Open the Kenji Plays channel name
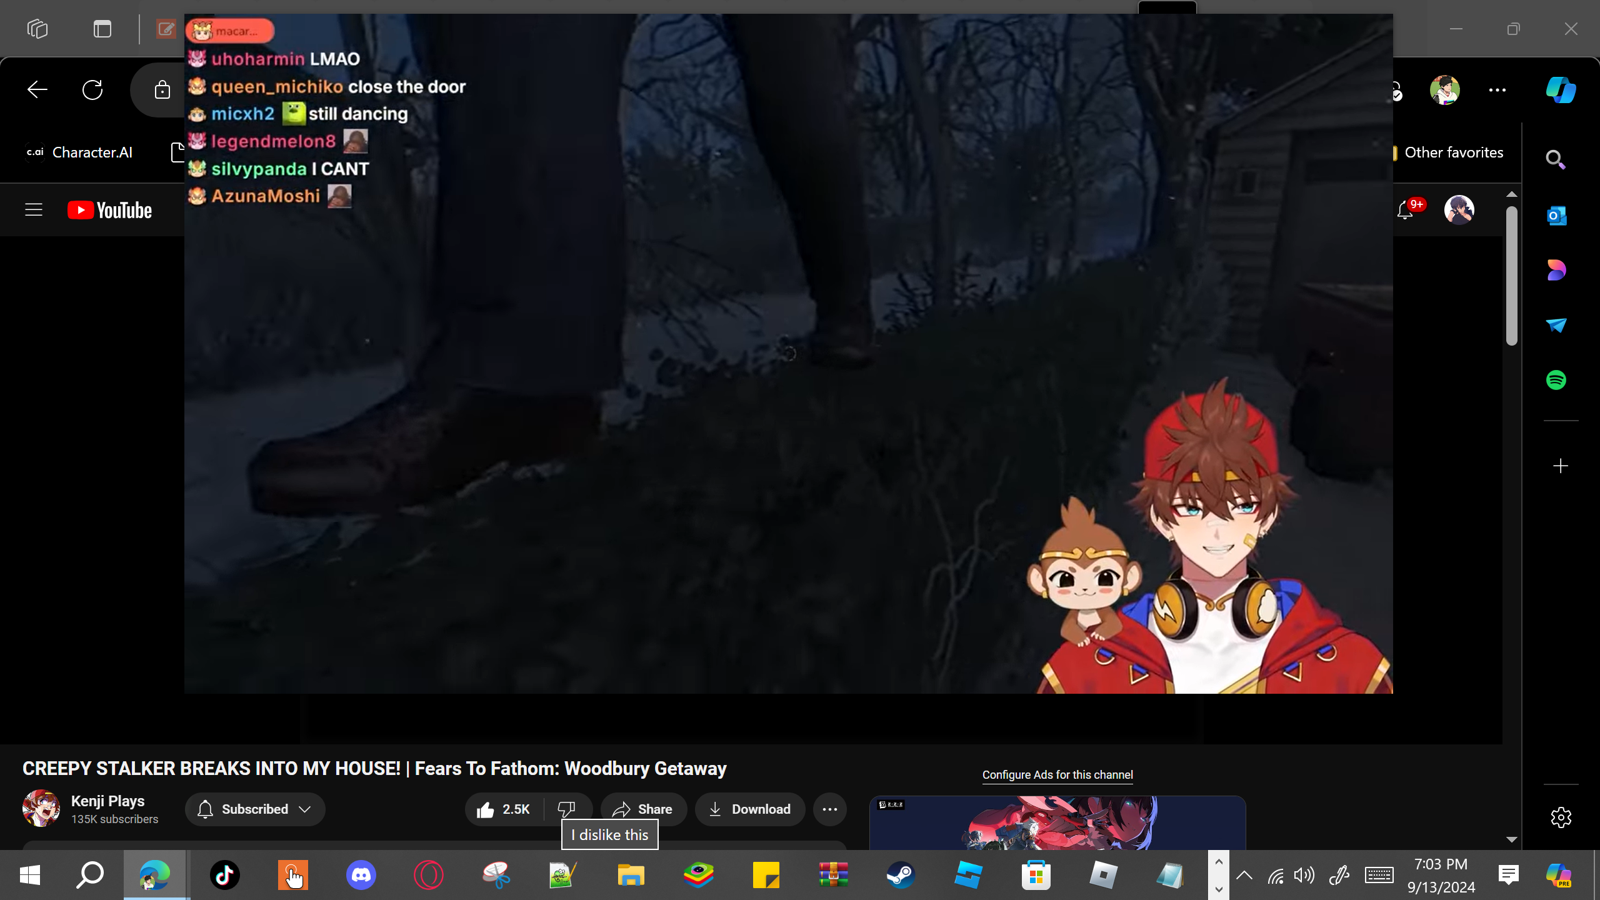Screen dimensions: 1600x900 [108, 801]
